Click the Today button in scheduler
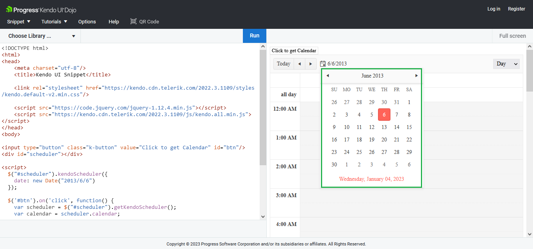The image size is (533, 249). point(283,64)
